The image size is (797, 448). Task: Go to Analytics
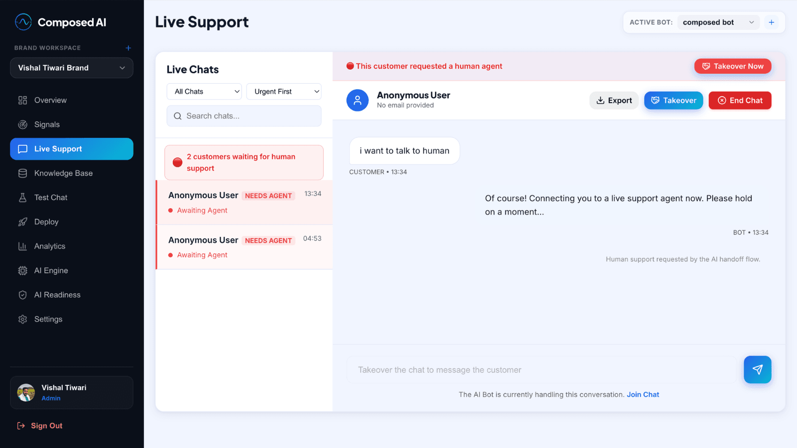pyautogui.click(x=72, y=246)
